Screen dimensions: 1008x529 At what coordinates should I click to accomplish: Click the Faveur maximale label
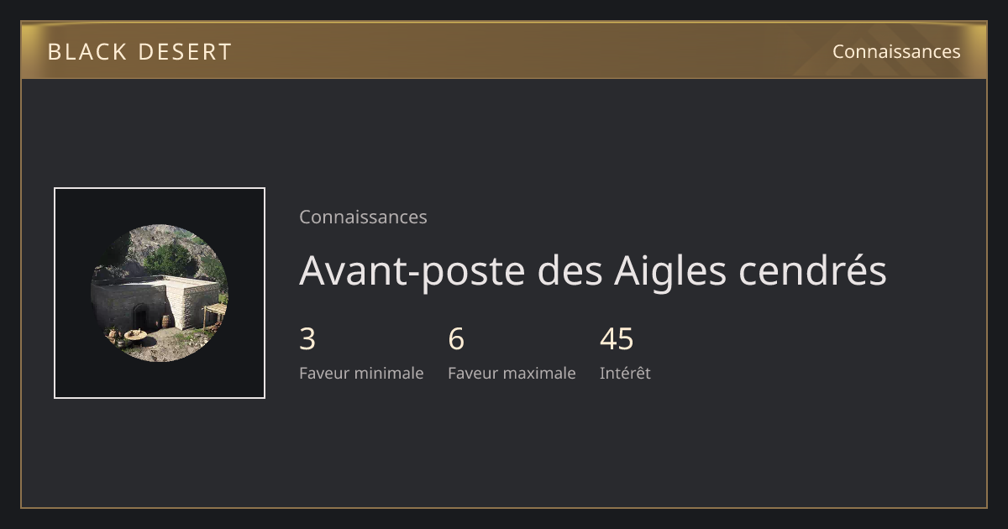(512, 373)
